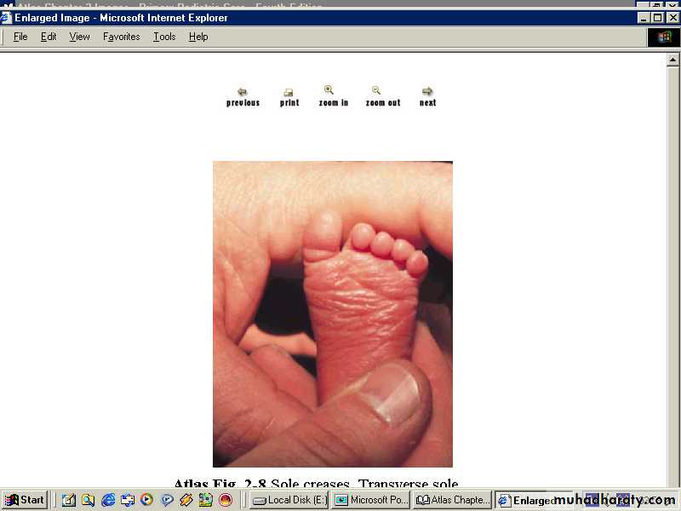Click the vertical scrollbar up arrow
Viewport: 681px width, 511px height.
pos(673,58)
